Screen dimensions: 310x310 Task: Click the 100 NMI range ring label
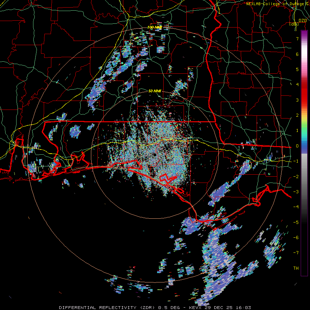(155, 27)
